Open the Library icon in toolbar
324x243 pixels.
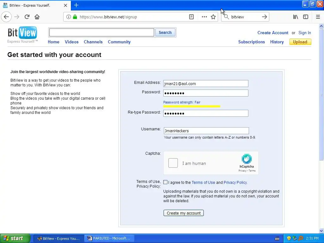[296, 17]
